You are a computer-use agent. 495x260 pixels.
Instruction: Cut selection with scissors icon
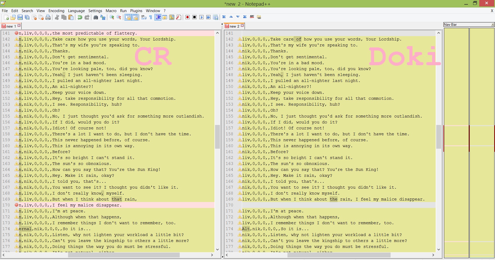coord(57,17)
